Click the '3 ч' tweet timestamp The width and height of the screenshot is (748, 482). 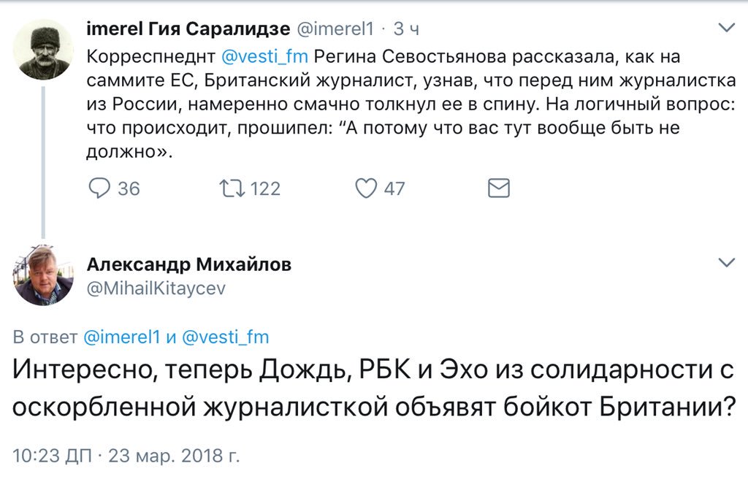click(x=406, y=29)
